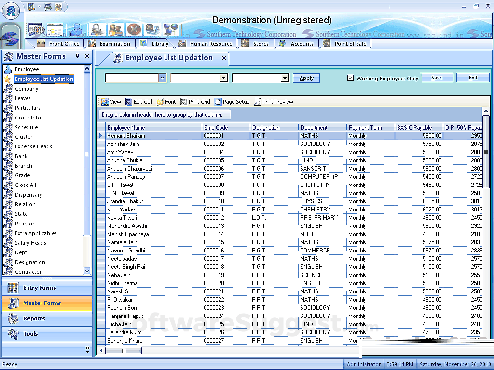Toggle the Master Forms panel pin

click(77, 56)
